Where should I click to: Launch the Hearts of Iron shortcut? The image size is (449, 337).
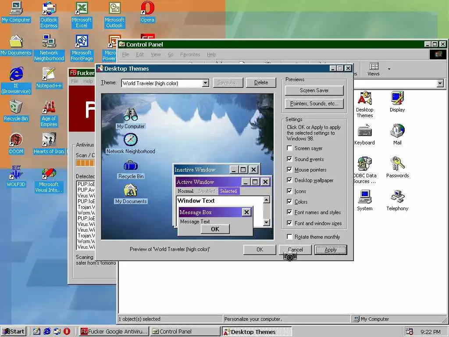[x=49, y=144]
